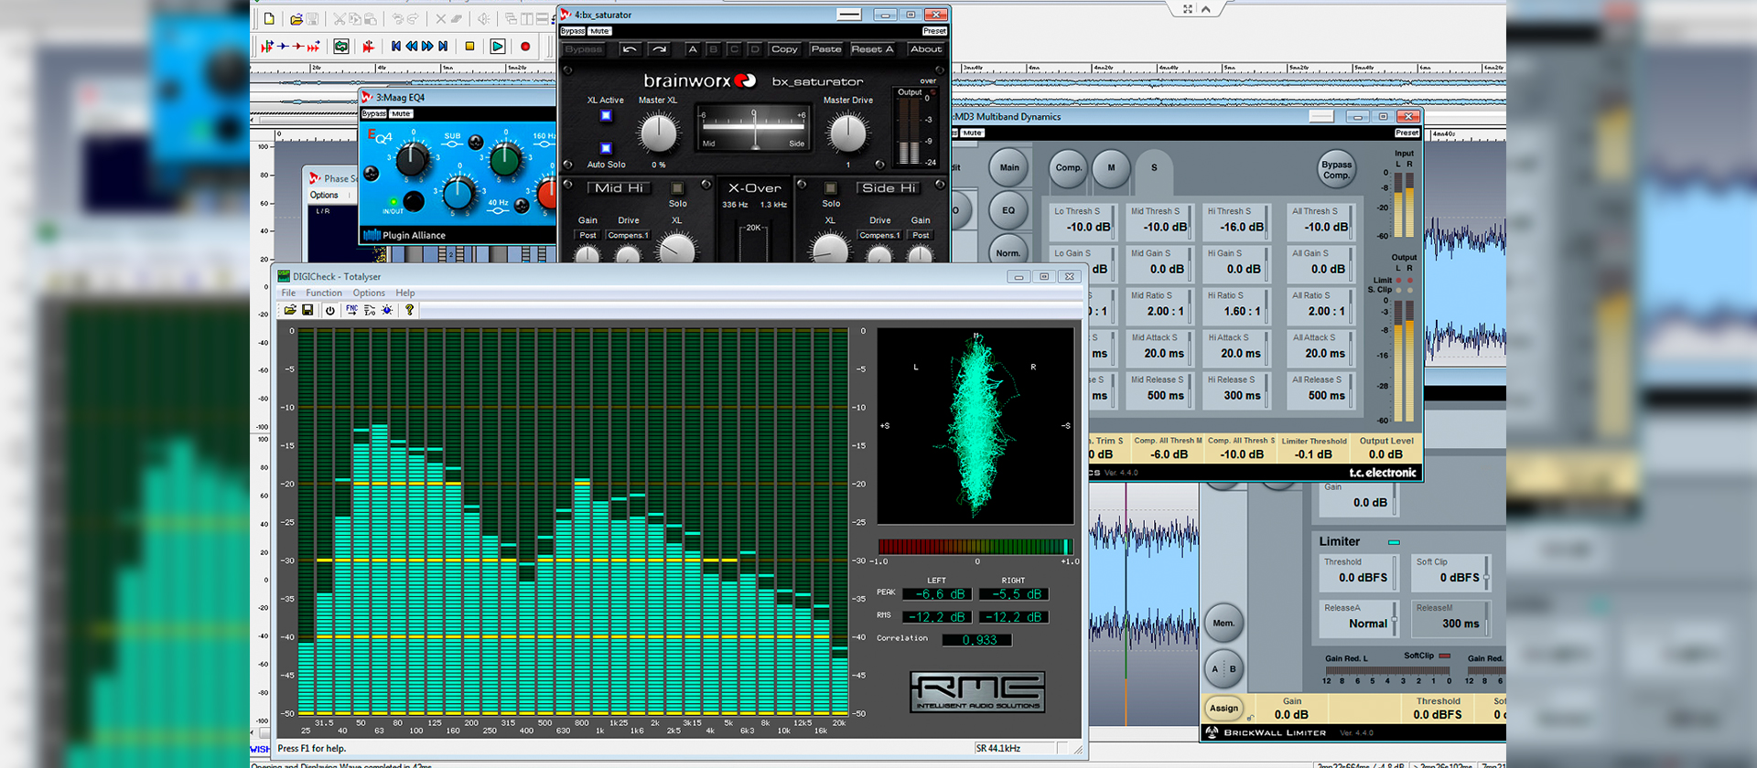This screenshot has width=1757, height=768.
Task: Click the redo arrow in bx_saturator
Action: [659, 49]
